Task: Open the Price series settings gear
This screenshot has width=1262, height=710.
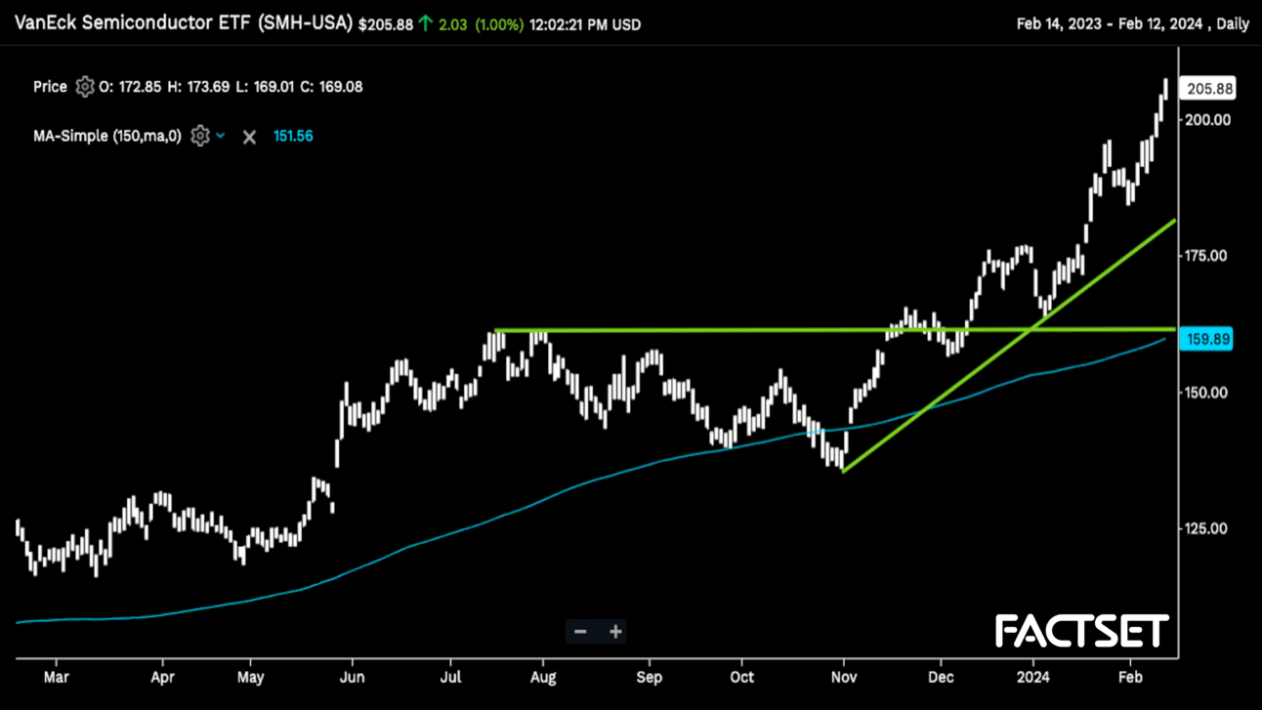Action: 85,87
